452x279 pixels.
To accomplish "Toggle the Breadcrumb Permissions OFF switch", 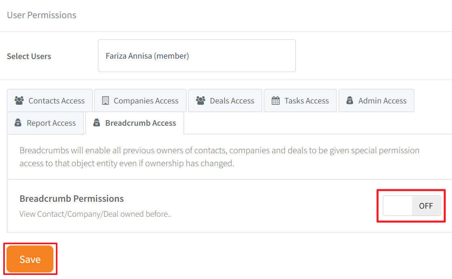I will [412, 205].
